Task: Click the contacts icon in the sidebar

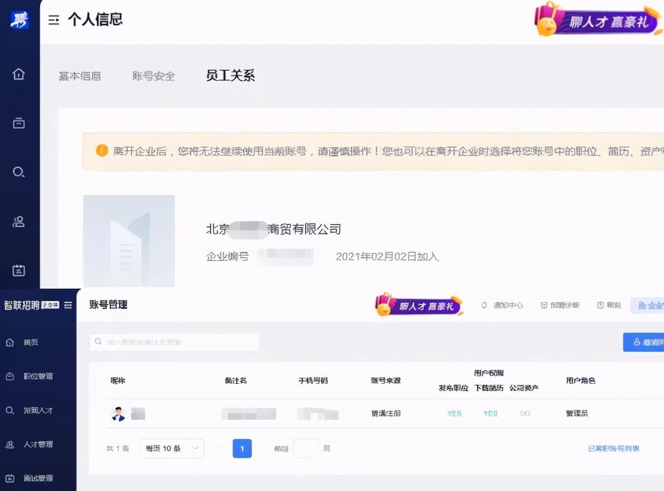Action: (19, 221)
